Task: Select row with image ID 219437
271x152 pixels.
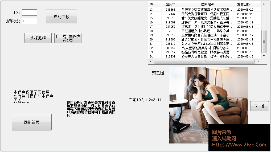Action: tap(205, 14)
